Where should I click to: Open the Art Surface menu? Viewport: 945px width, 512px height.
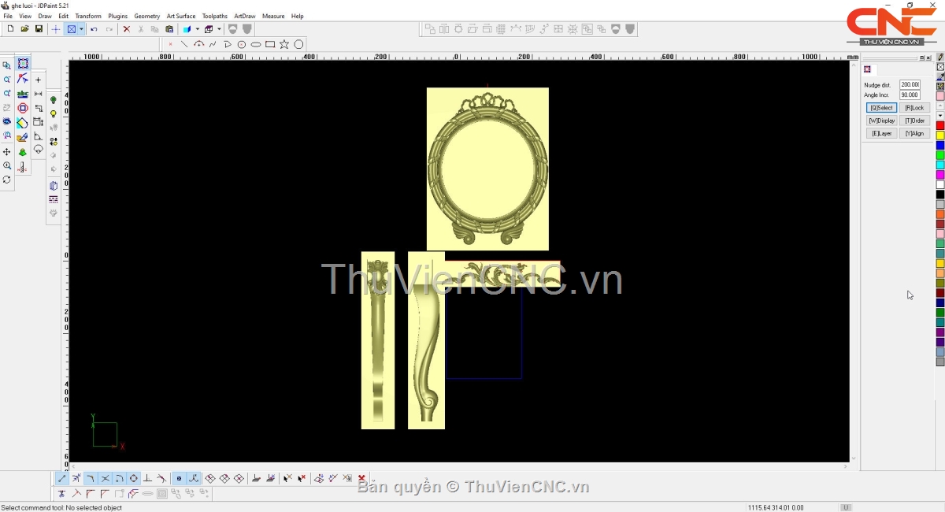point(180,16)
